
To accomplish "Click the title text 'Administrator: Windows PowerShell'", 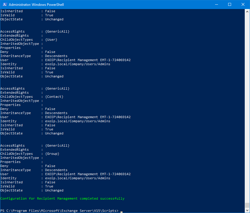I will coord(36,5).
